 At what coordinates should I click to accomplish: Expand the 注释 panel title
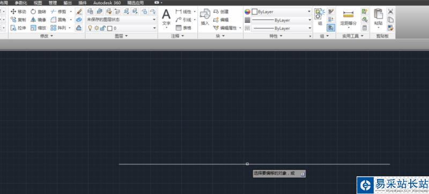coord(178,36)
